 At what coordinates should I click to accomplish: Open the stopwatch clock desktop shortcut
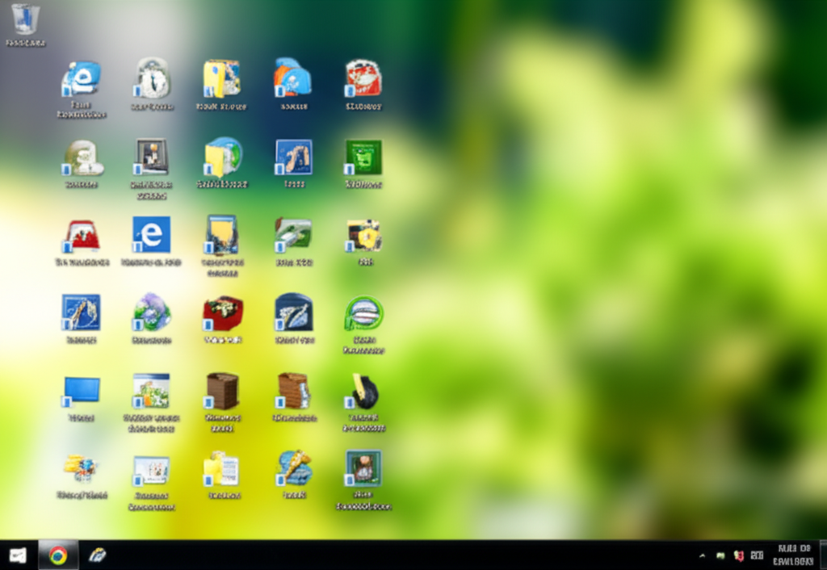click(152, 78)
